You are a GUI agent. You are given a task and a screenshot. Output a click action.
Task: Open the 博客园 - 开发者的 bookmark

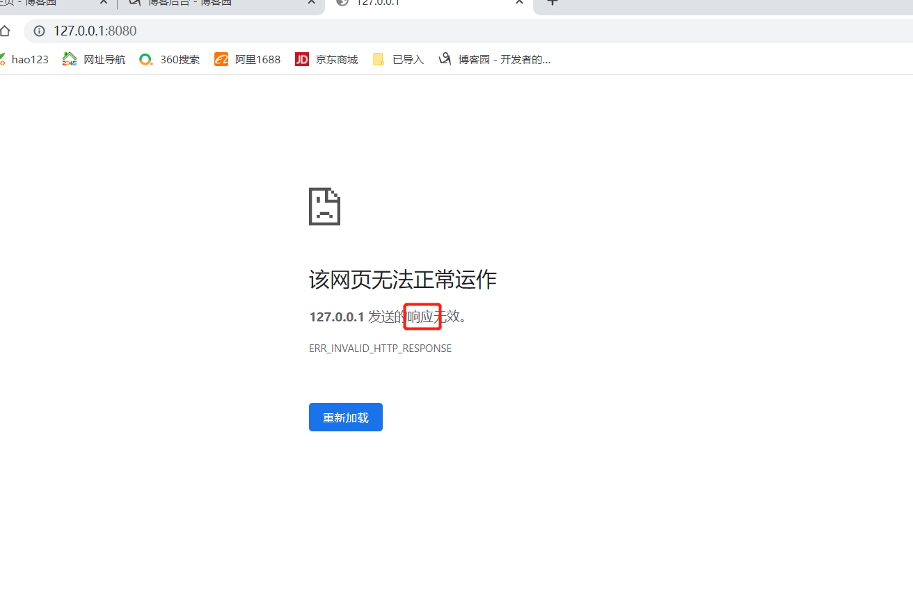point(495,60)
